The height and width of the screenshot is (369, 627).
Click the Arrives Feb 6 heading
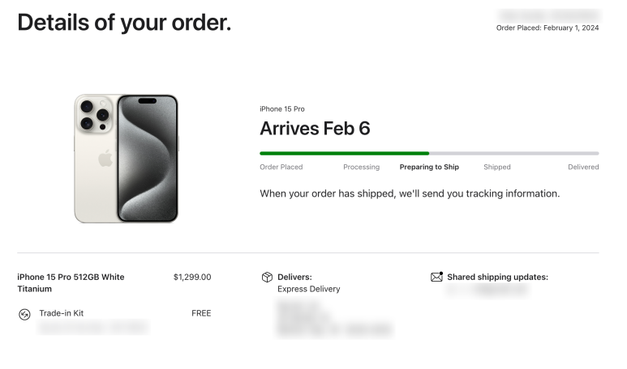click(x=315, y=129)
